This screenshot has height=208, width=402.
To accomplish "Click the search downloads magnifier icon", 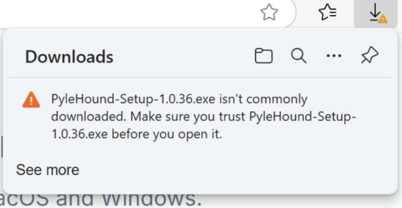I will pos(299,56).
